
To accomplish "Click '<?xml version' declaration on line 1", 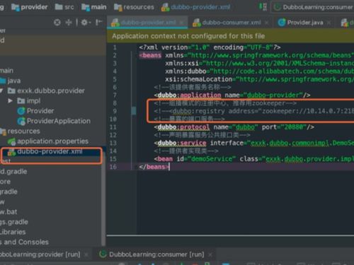I will pyautogui.click(x=164, y=47).
